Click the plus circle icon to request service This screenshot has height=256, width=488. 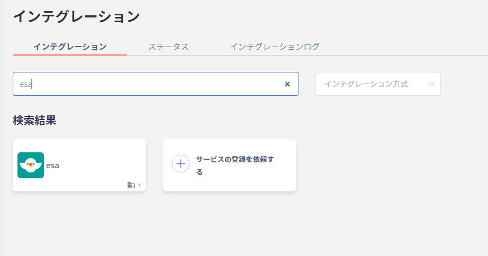click(x=181, y=163)
